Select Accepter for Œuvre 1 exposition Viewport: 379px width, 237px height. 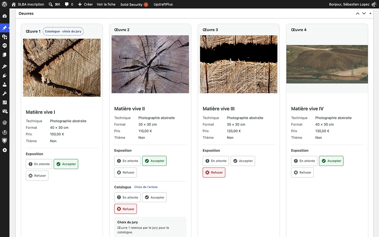click(x=66, y=164)
